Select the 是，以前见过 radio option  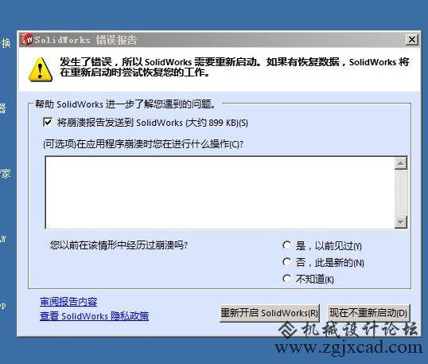click(x=287, y=245)
